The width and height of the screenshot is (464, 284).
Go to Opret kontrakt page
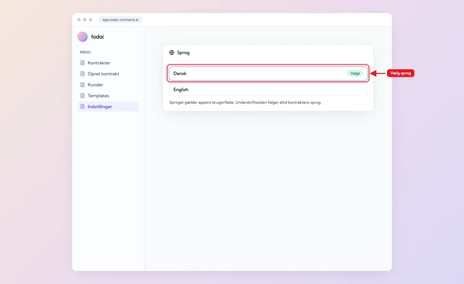[108, 74]
